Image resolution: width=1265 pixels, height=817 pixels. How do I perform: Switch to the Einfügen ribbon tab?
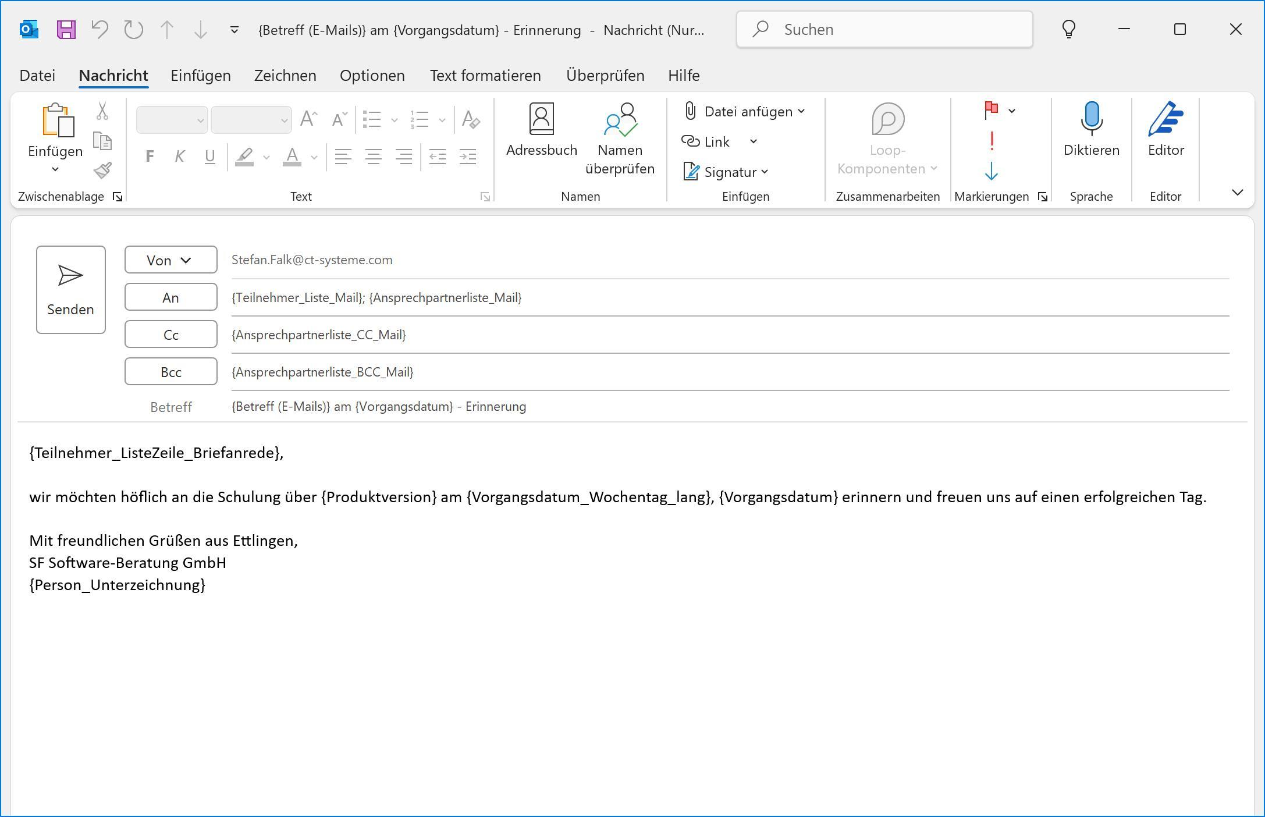[200, 76]
